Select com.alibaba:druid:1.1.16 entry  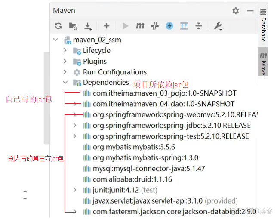click(132, 179)
